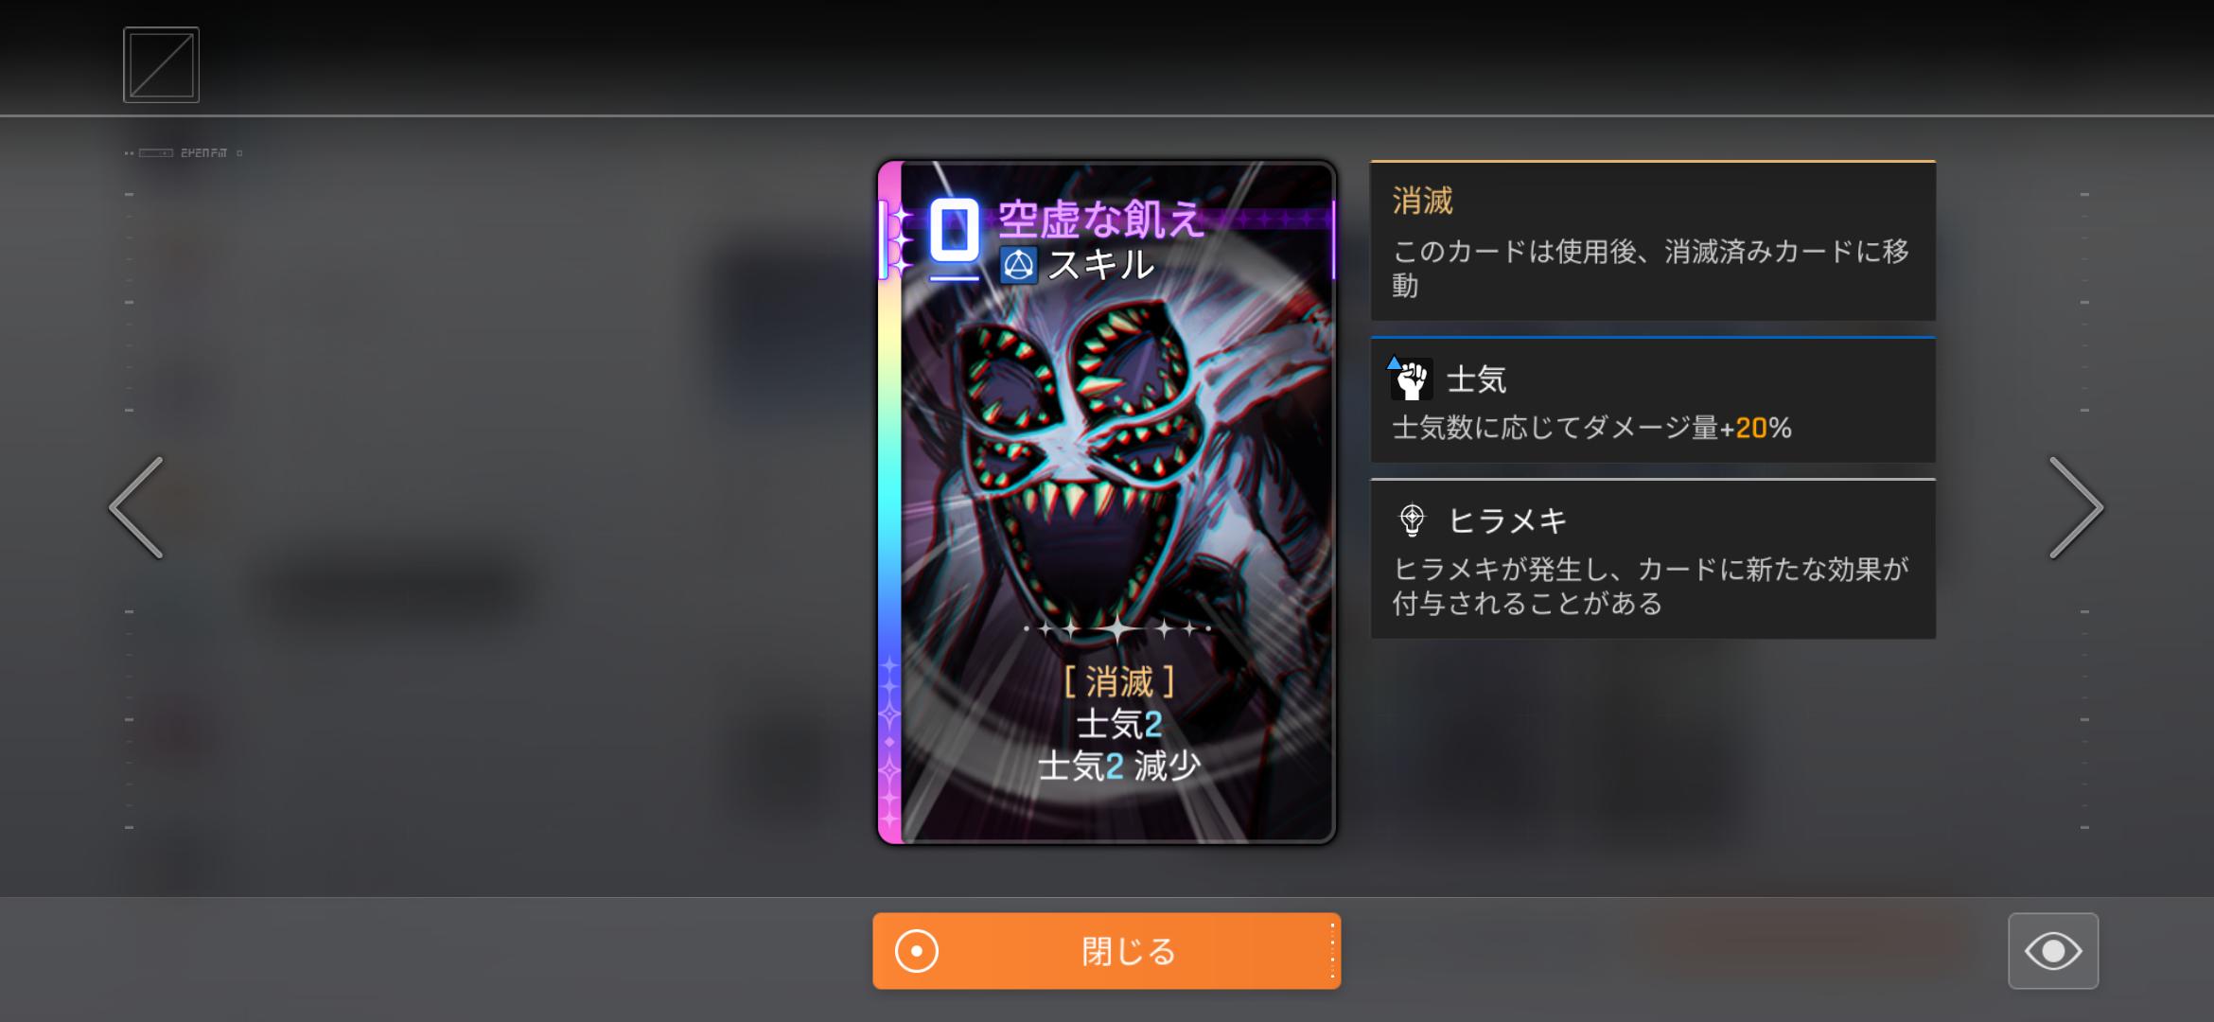Click the card cost 0 badge
Image resolution: width=2214 pixels, height=1022 pixels.
(x=954, y=230)
